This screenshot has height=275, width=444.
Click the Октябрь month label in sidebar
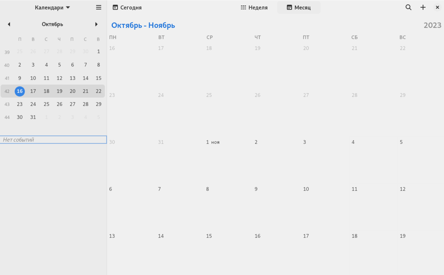(x=52, y=24)
